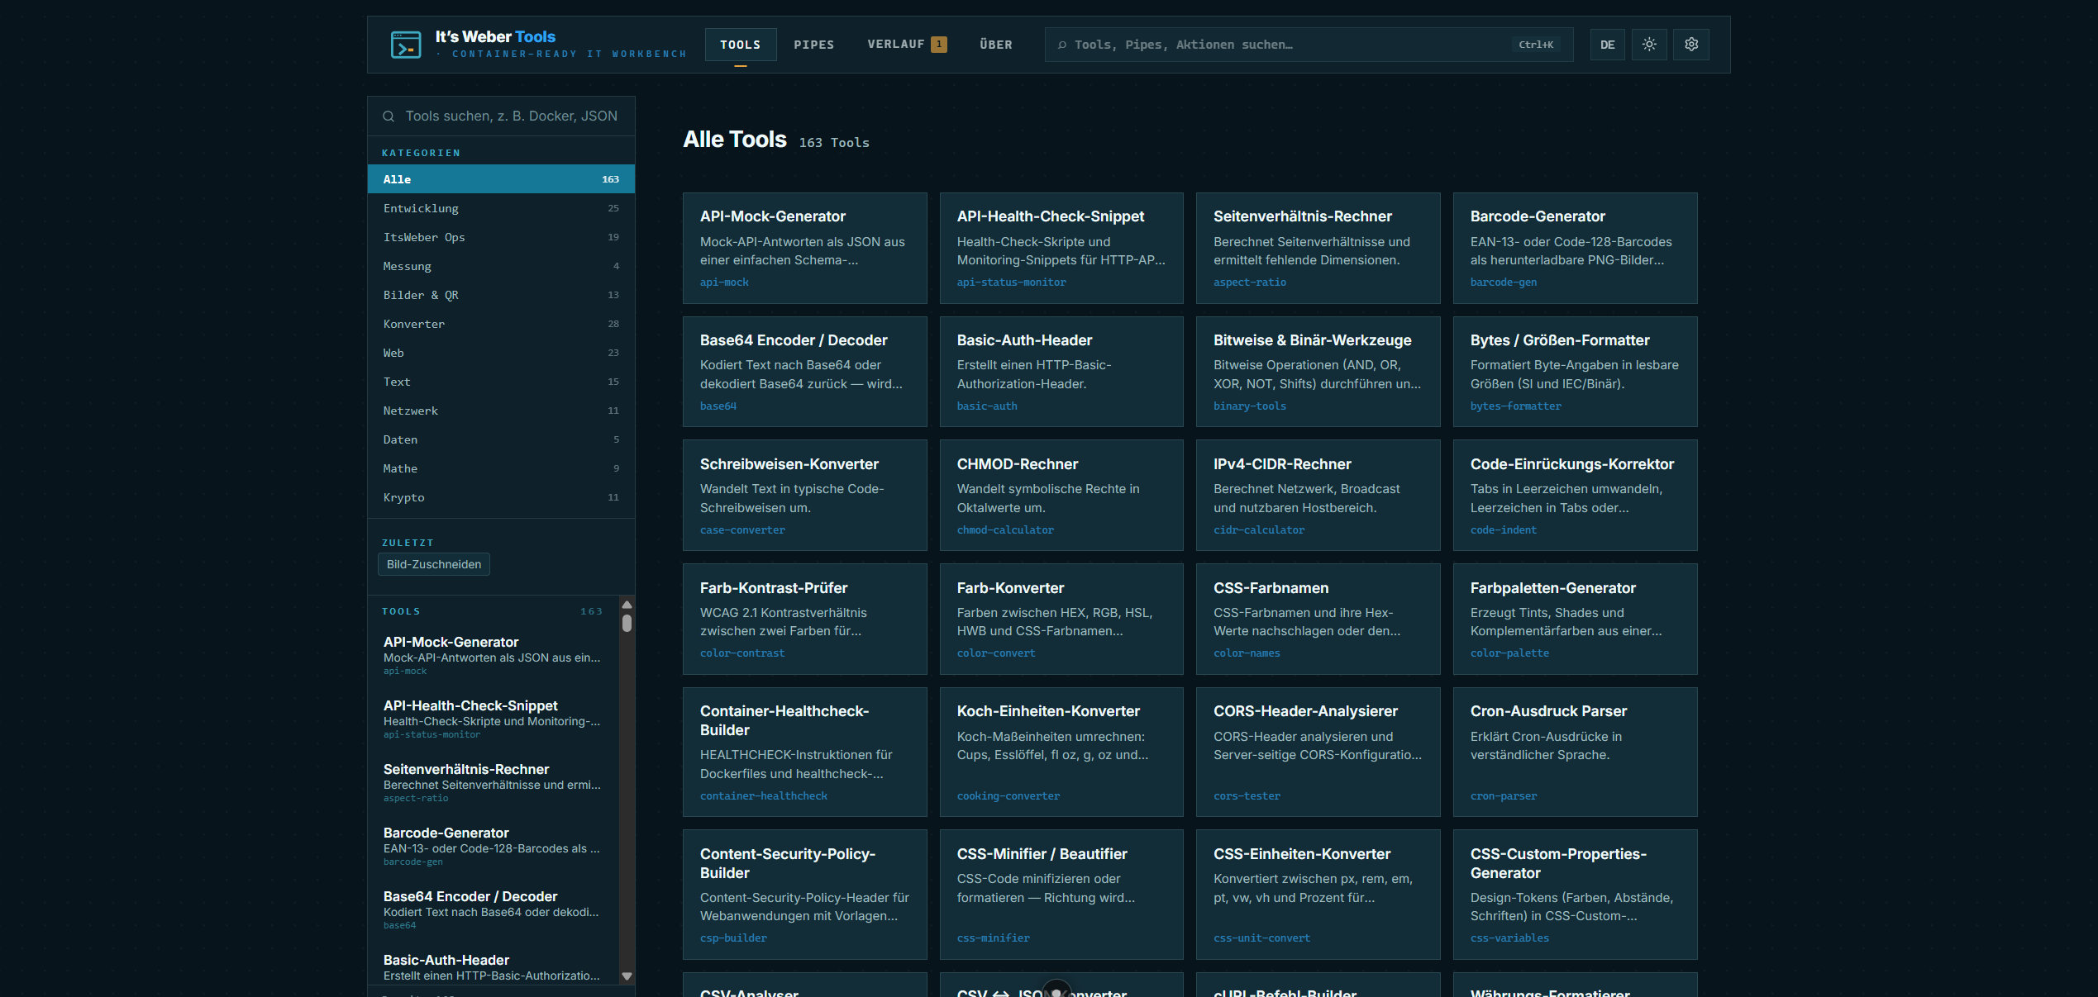Screen dimensions: 2098x997
Task: Open the Content-Security-Policy-Builder card
Action: 805,895
